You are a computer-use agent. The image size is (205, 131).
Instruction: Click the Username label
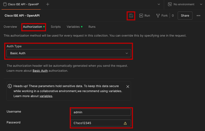(14, 111)
